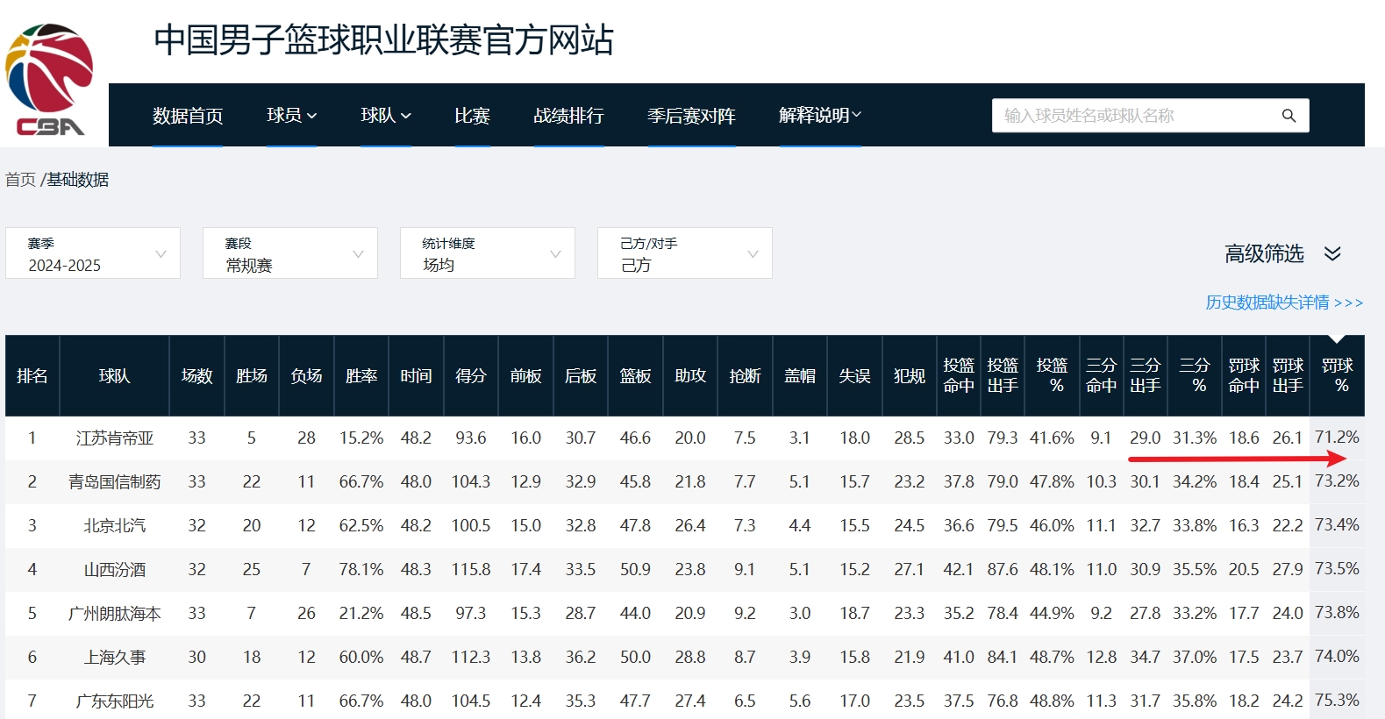Open the 比赛 navigation item
This screenshot has height=719, width=1385.
(x=472, y=116)
